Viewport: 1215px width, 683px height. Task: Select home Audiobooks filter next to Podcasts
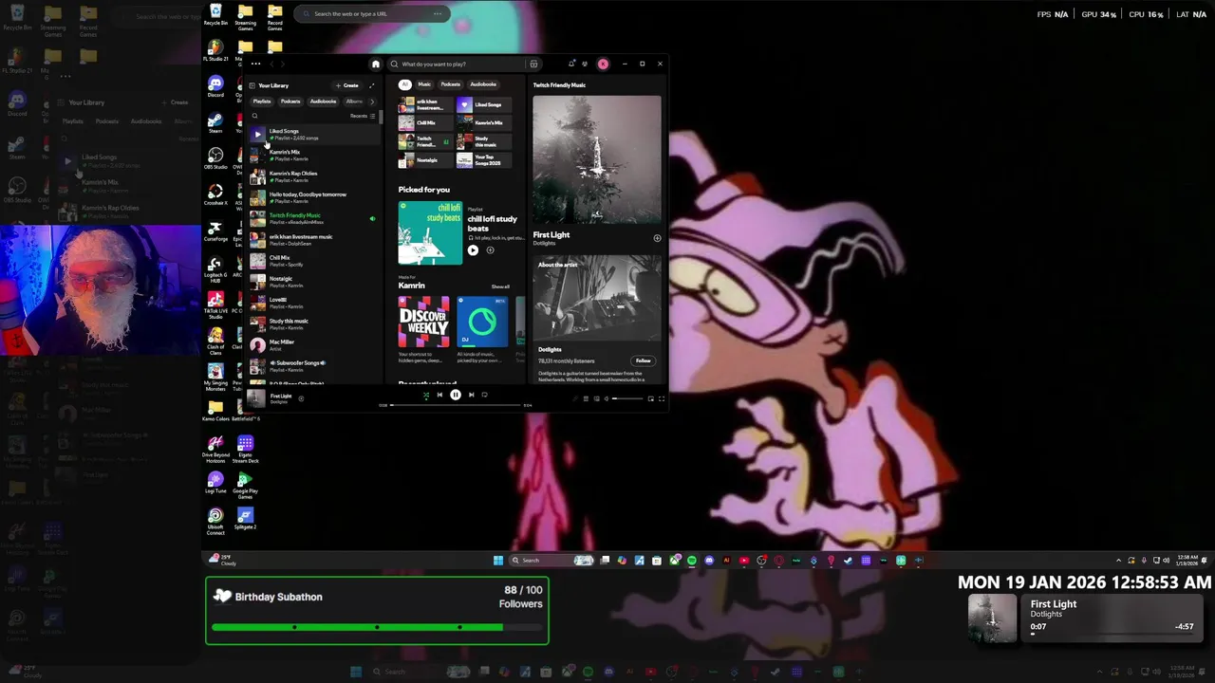[x=483, y=84]
